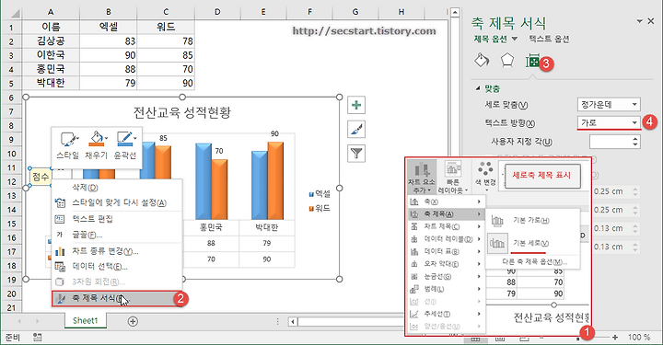This screenshot has height=345, width=663.
Task: Expand the 데이터 표(B) submenu
Action: tap(446, 252)
